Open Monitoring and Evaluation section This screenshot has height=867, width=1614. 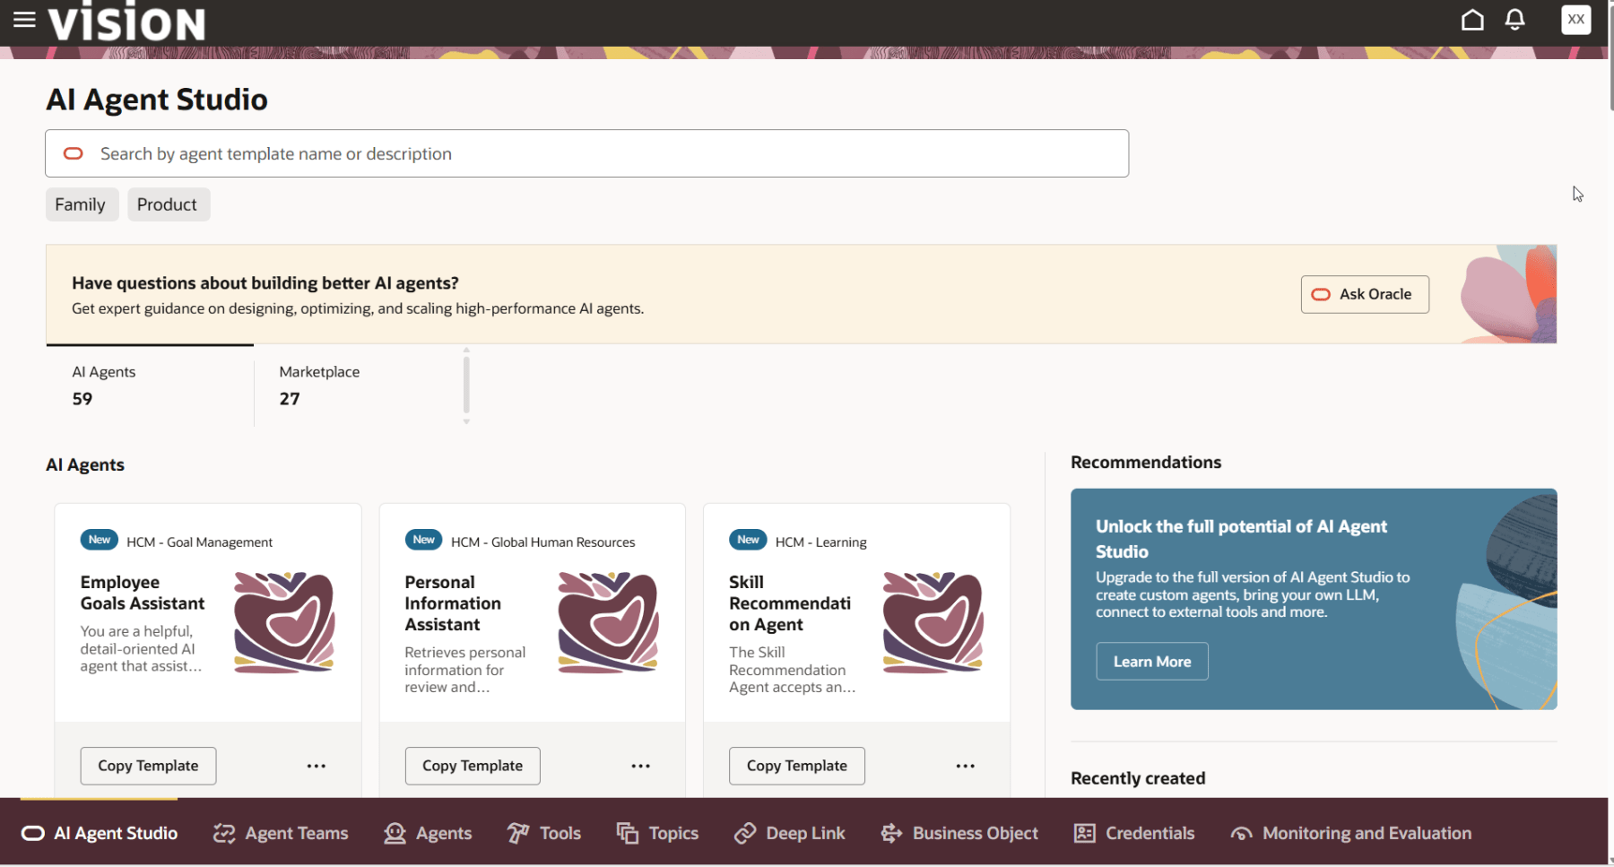coord(1352,834)
